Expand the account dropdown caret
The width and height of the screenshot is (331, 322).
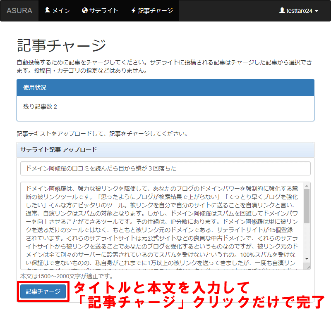point(317,11)
